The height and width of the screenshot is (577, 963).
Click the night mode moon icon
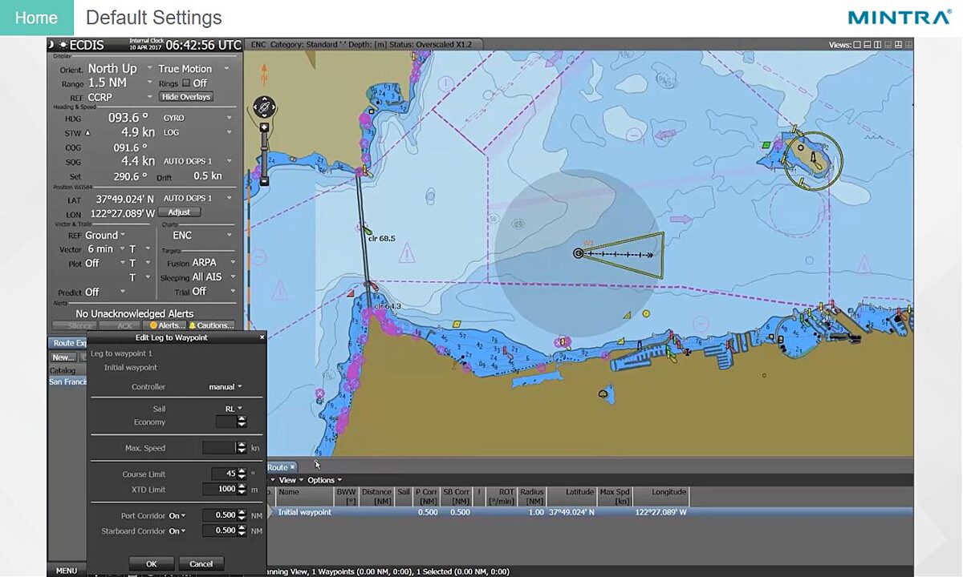(52, 45)
